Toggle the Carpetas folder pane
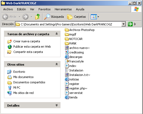 click(76, 17)
